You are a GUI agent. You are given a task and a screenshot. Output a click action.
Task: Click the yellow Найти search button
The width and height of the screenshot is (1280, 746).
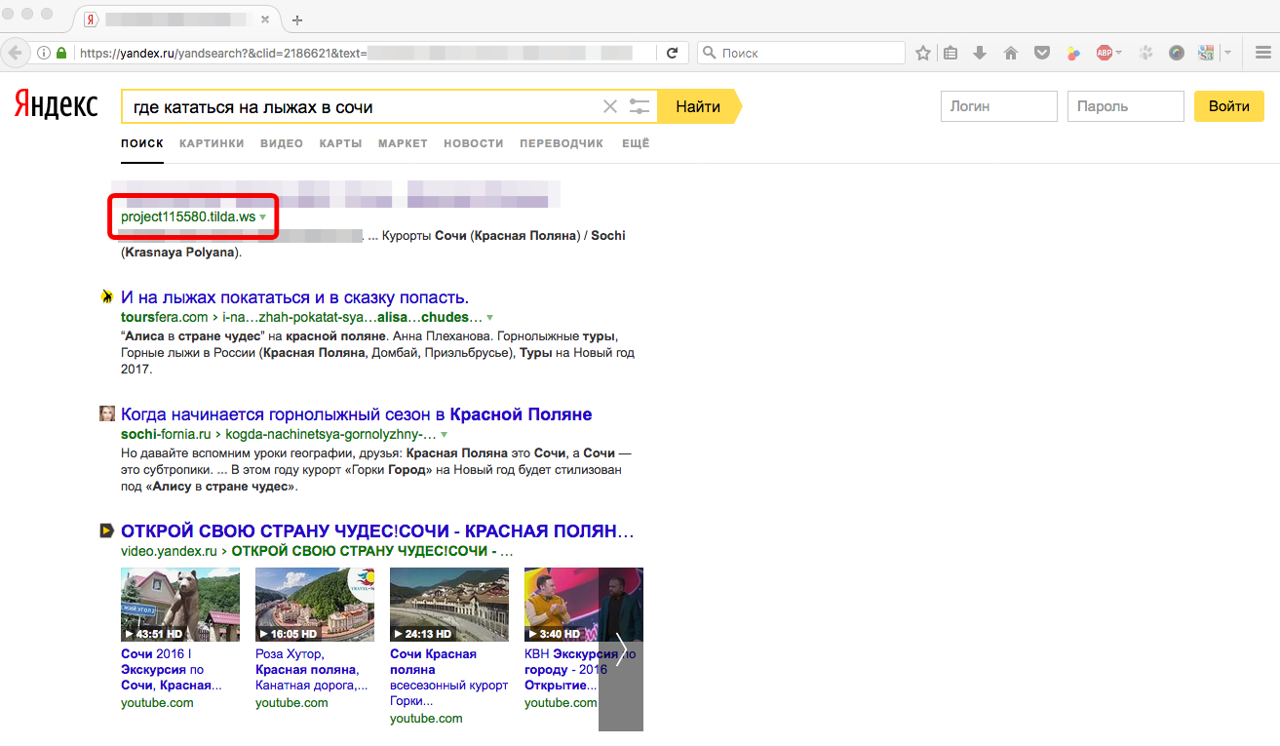pos(699,106)
